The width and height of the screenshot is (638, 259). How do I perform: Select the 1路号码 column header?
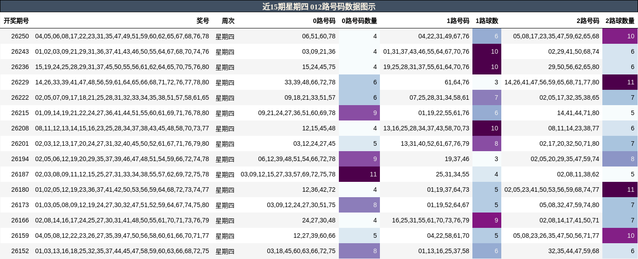click(x=458, y=21)
